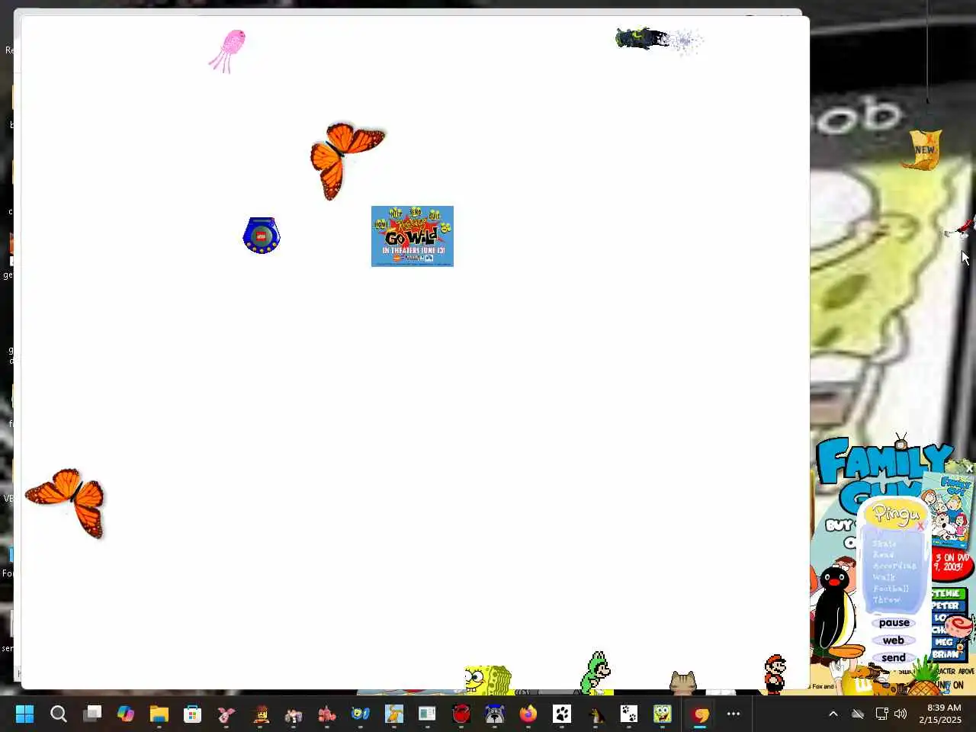Open Windows Search from taskbar
This screenshot has width=976, height=732.
[x=59, y=714]
